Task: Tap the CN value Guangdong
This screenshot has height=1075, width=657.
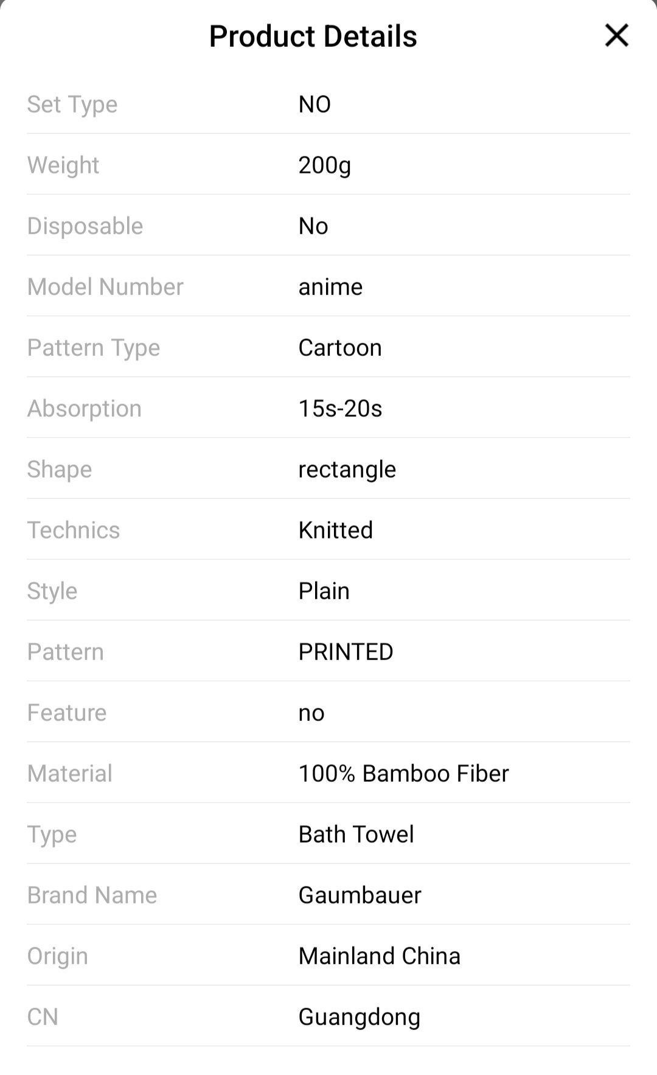Action: click(359, 1017)
